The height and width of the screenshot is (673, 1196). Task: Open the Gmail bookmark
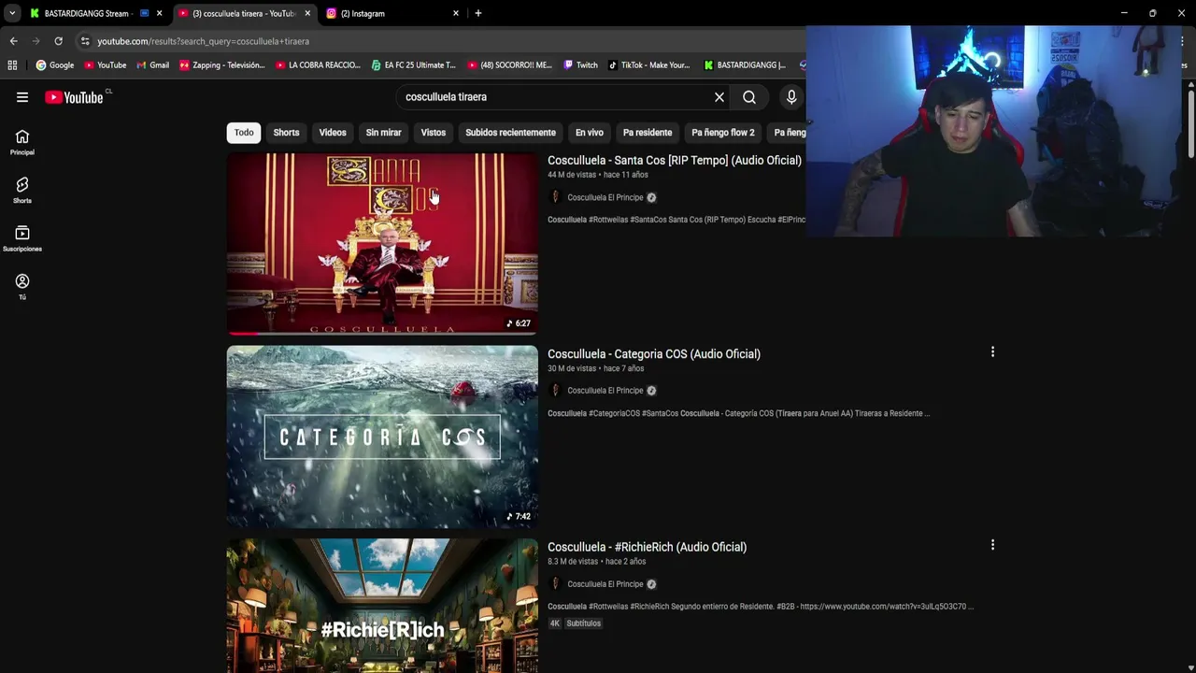click(x=153, y=65)
